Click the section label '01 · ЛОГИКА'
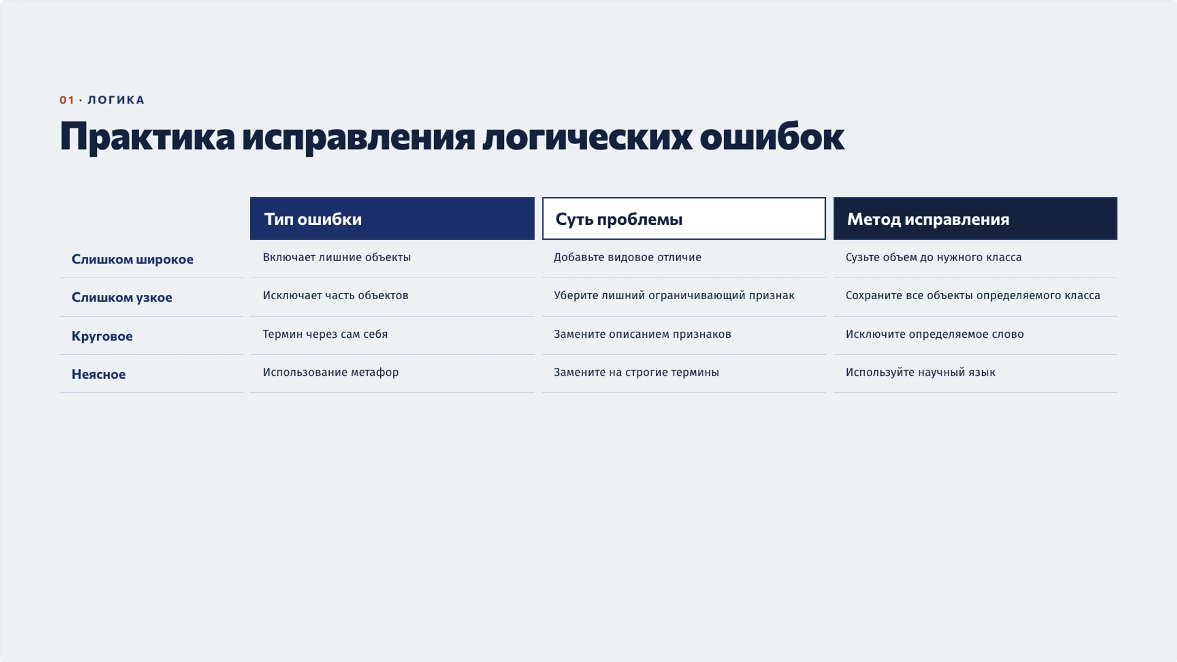The height and width of the screenshot is (662, 1177). click(102, 100)
